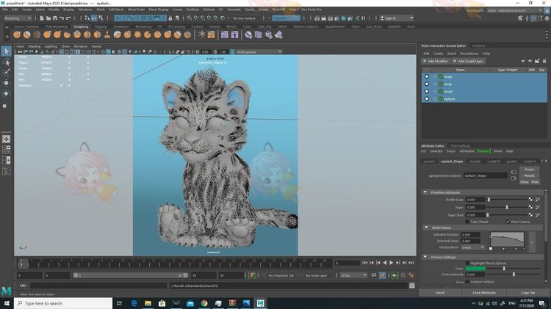Click the Add Modifier button
The image size is (551, 309).
point(436,61)
